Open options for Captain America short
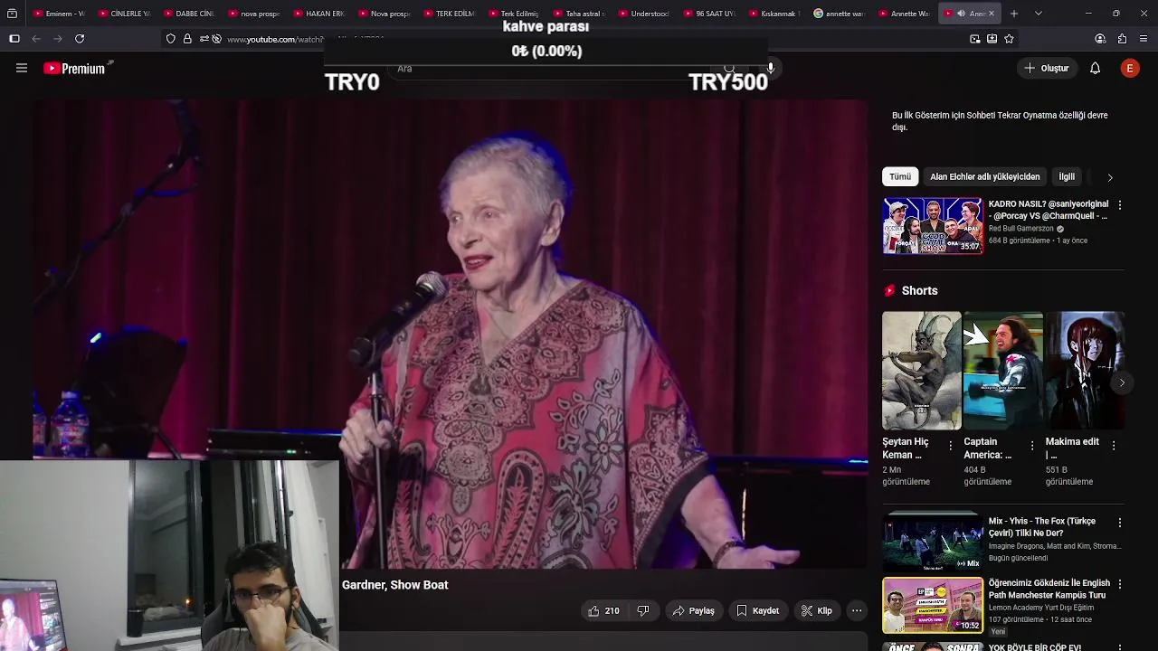This screenshot has height=651, width=1158. coord(1032,446)
